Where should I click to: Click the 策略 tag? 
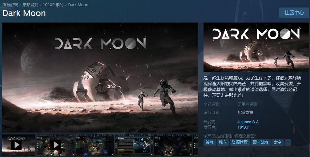coord(210,142)
